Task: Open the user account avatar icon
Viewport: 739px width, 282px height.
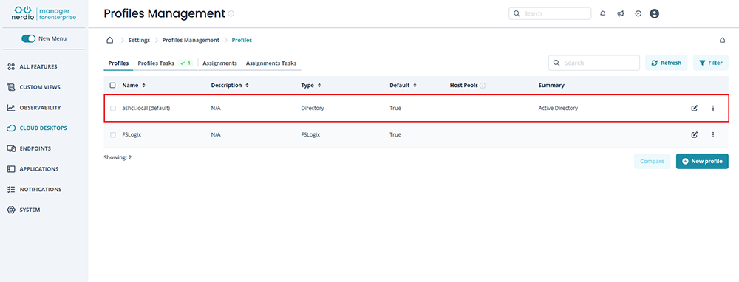Action: click(x=654, y=13)
